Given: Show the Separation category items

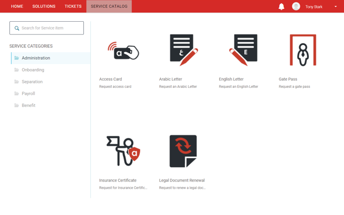Looking at the screenshot, I should click(x=32, y=82).
